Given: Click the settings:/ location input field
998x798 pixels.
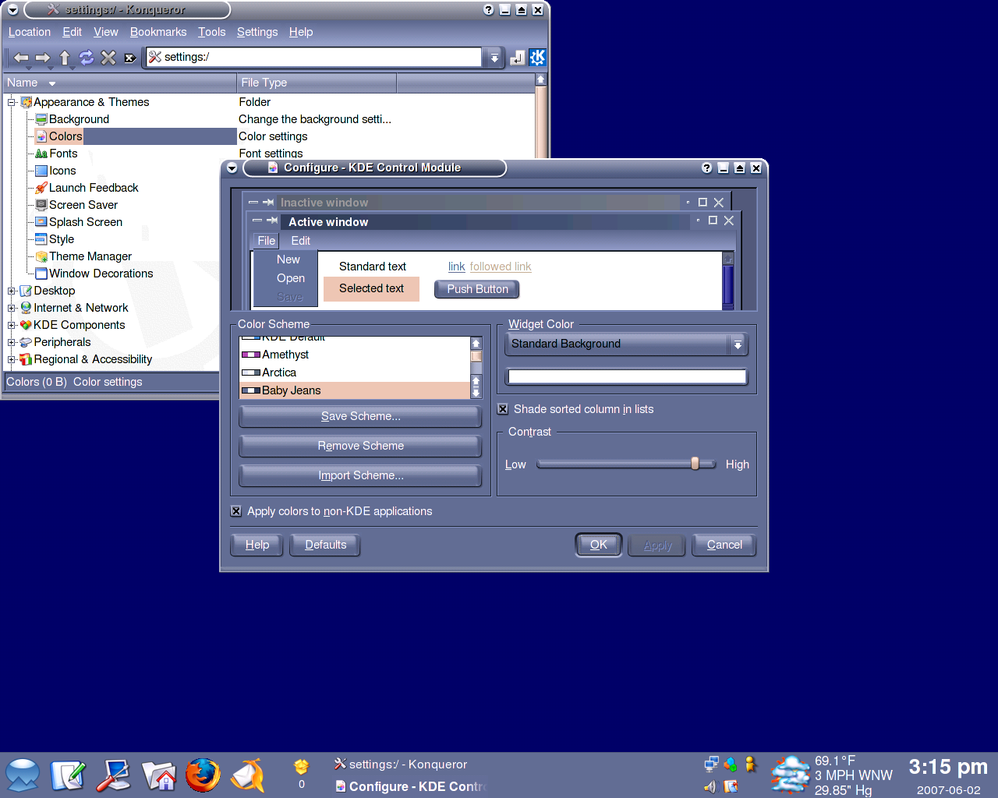Looking at the screenshot, I should [x=314, y=57].
